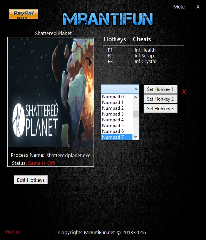Viewport: 206px width, 240px height.
Task: Choose Numpad 4 from the list
Action: coord(117,120)
